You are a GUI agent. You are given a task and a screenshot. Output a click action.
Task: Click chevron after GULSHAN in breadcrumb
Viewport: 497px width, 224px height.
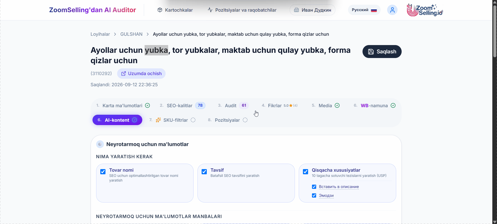(148, 34)
